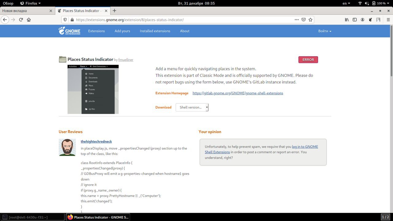This screenshot has width=393, height=221.
Task: Click the User Reviews heading
Action: coord(71,132)
